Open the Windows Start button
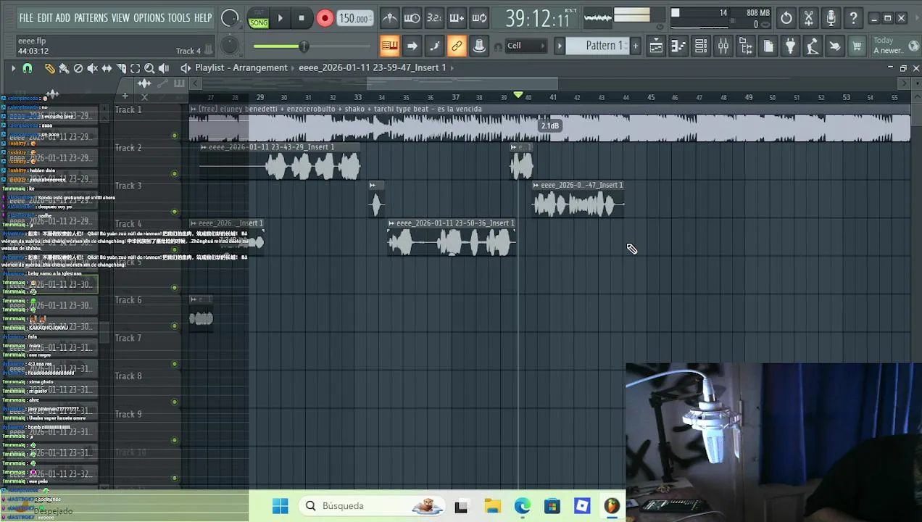Screen dimensions: 922x522 point(281,506)
